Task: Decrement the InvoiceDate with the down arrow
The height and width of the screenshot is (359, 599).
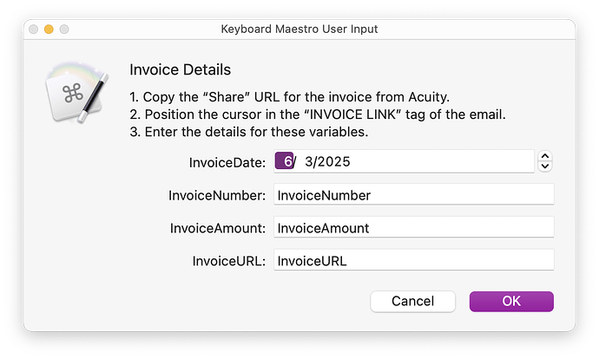Action: point(544,166)
